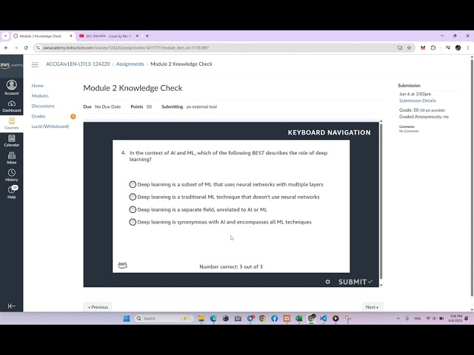The width and height of the screenshot is (474, 355).
Task: Open the Inbox
Action: [12, 158]
